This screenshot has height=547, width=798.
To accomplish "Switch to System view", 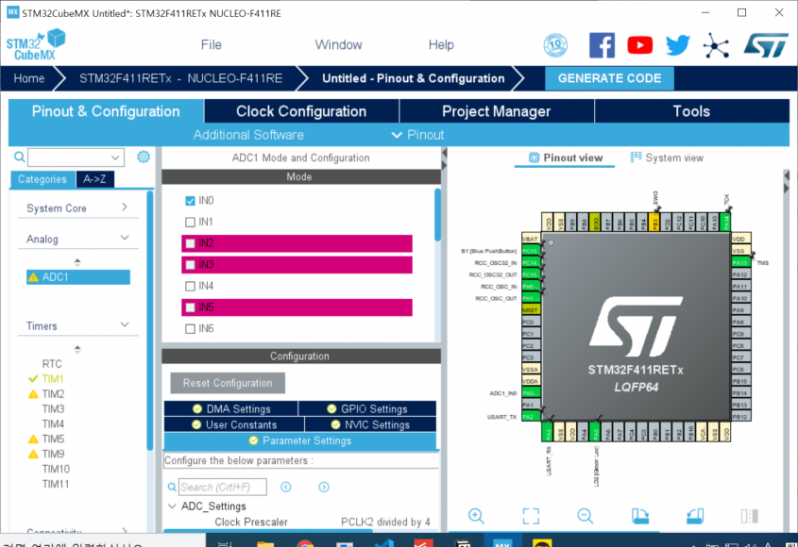I will click(x=667, y=157).
